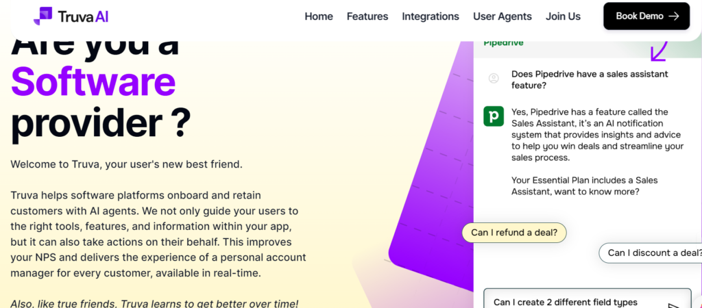
Task: Choose the "Can I discount a deal?" suggestion
Action: 653,253
